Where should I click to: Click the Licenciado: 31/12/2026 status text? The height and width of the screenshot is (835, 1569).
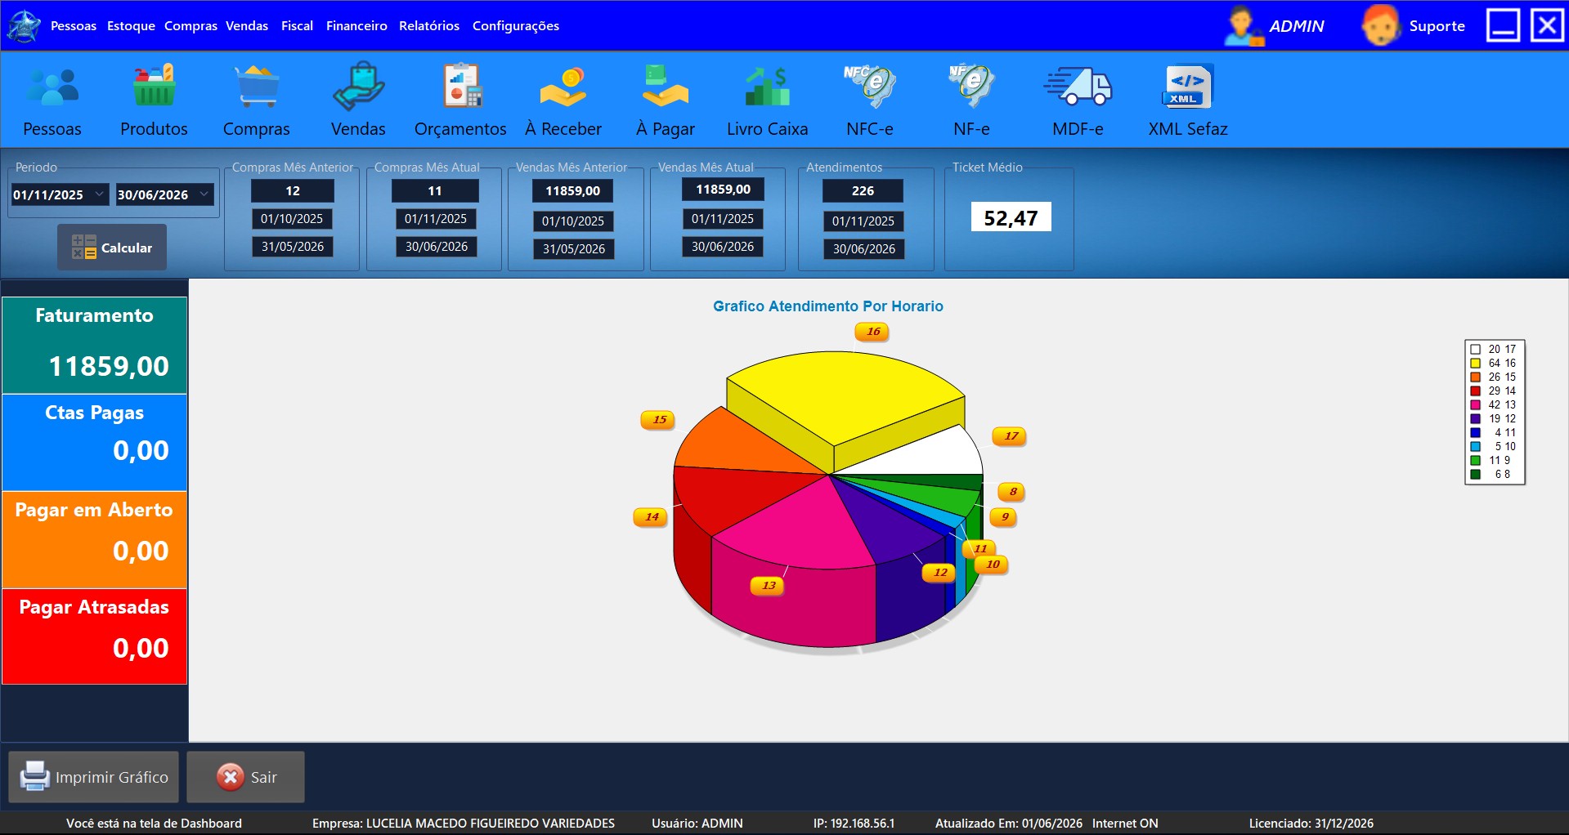(x=1311, y=823)
